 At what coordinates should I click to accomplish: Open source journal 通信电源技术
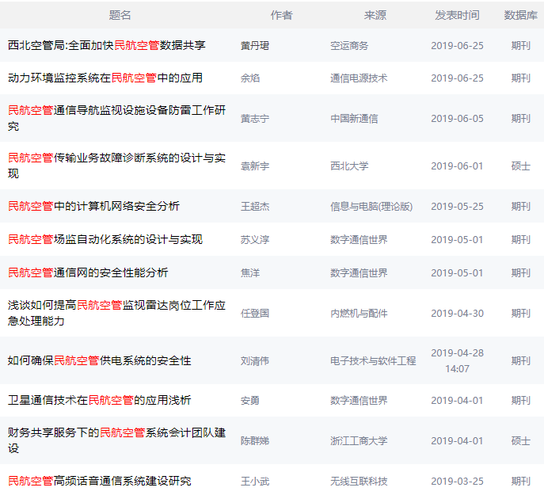click(359, 78)
